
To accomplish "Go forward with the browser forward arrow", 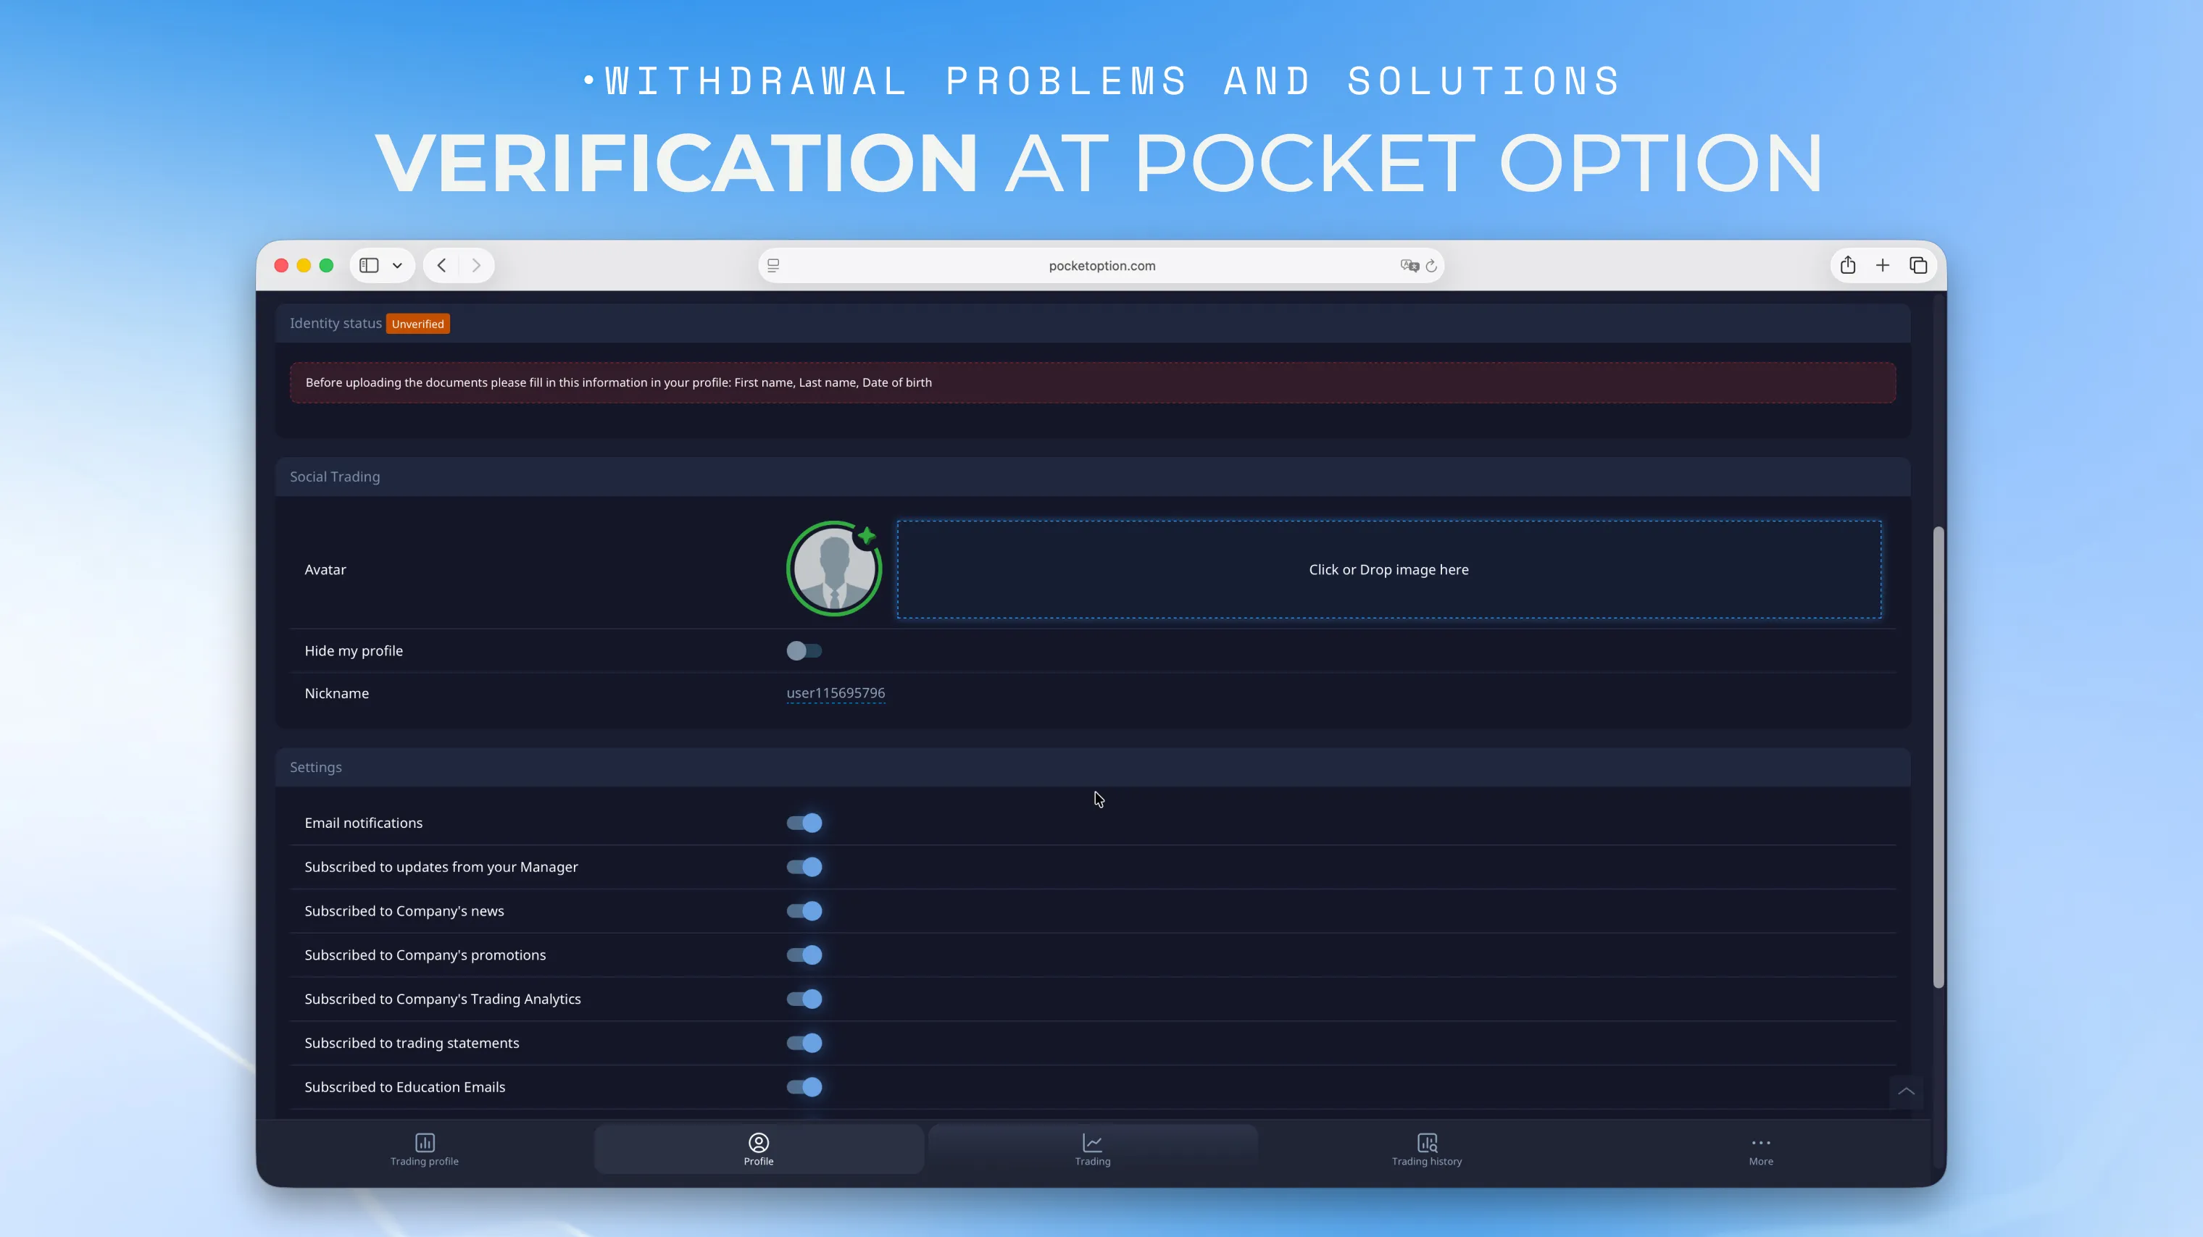I will (x=476, y=266).
